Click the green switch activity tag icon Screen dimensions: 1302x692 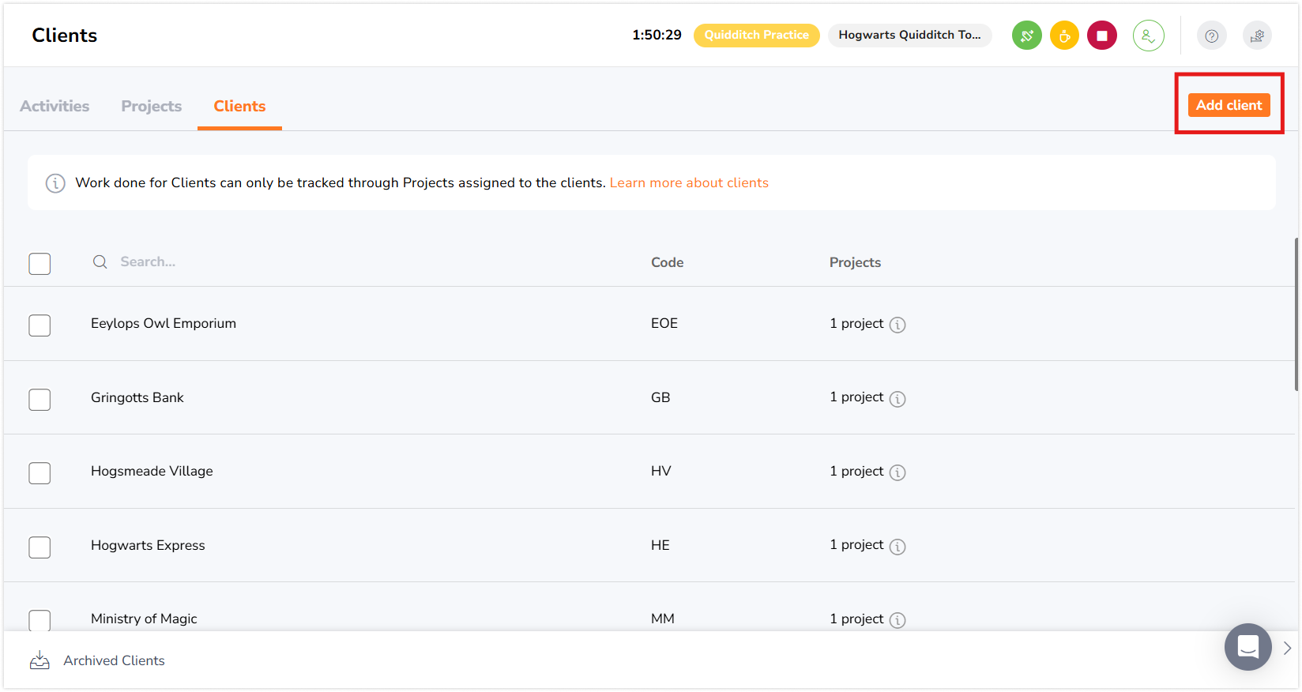pos(1026,36)
